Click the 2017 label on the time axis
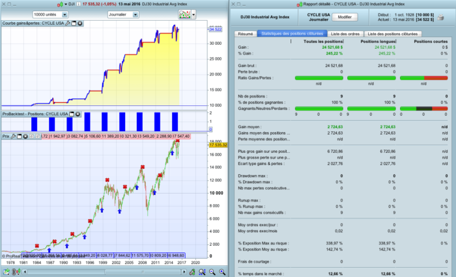Image resolution: width=456 pixels, height=277 pixels. click(182, 263)
